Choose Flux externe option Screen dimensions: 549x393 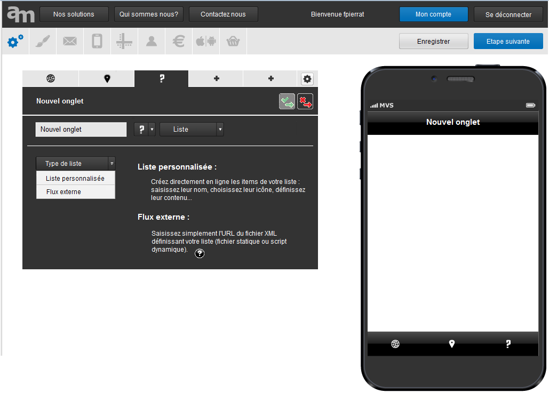[75, 192]
